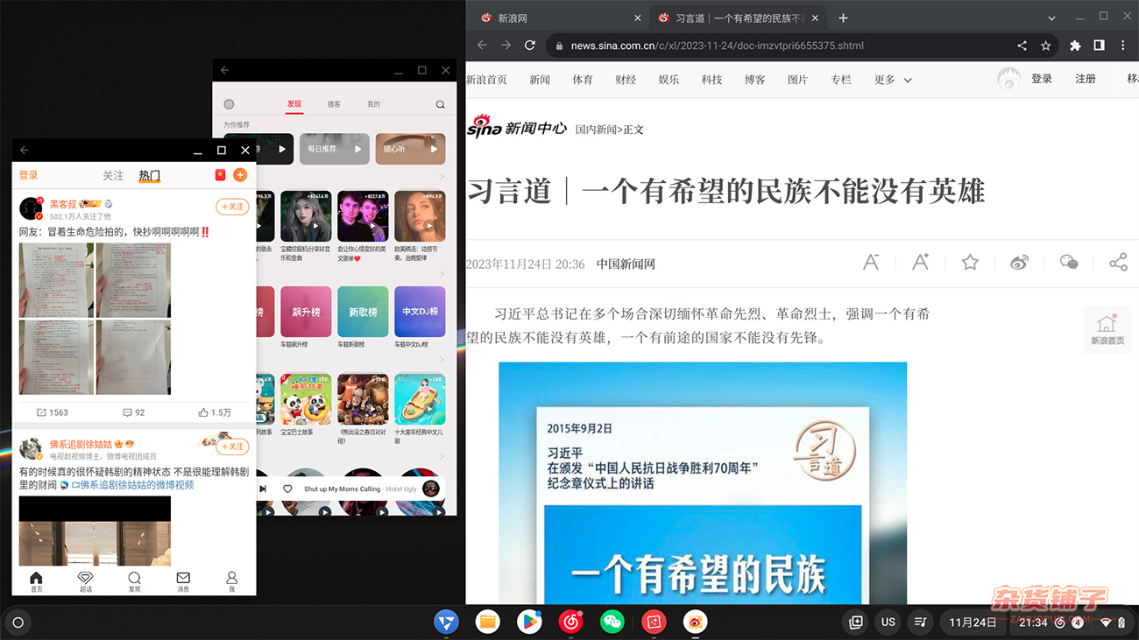Viewport: 1139px width, 640px height.
Task: Select the 热门 tab in Weibo
Action: click(149, 175)
